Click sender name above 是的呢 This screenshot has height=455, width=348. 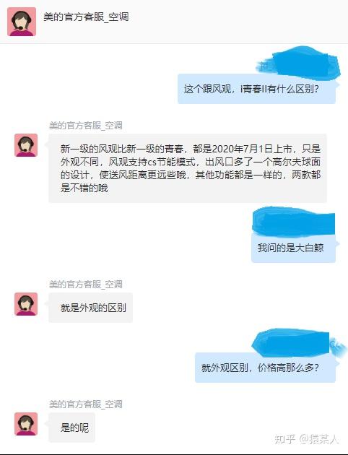point(85,404)
